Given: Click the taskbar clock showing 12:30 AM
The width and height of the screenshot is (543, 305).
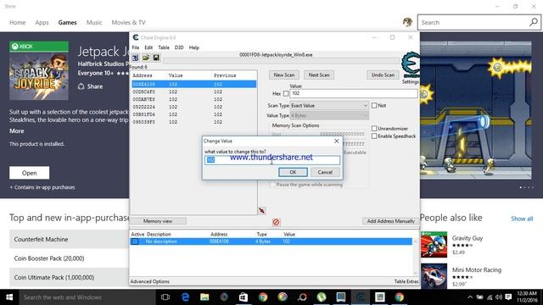Looking at the screenshot, I should [x=527, y=297].
